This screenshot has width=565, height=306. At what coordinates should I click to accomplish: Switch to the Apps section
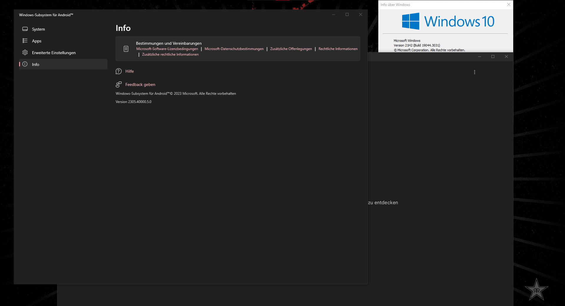[37, 41]
